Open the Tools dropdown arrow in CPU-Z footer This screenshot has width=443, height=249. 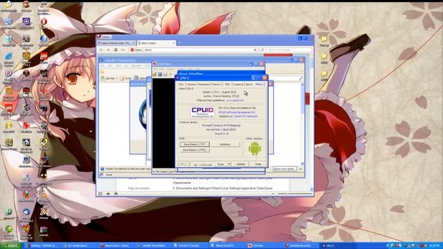(x=229, y=164)
